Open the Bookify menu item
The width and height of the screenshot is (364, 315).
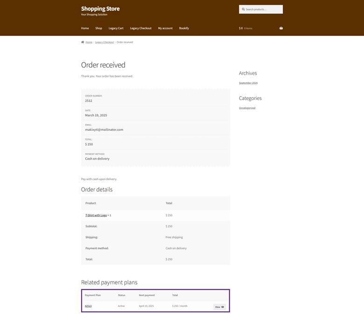pyautogui.click(x=184, y=28)
